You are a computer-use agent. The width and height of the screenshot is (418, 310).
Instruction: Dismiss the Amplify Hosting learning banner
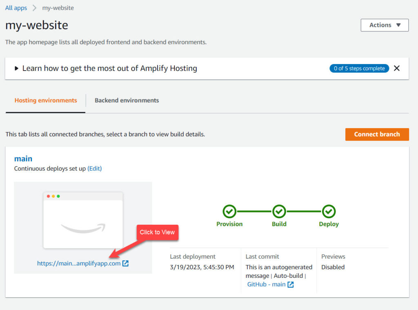coord(397,69)
